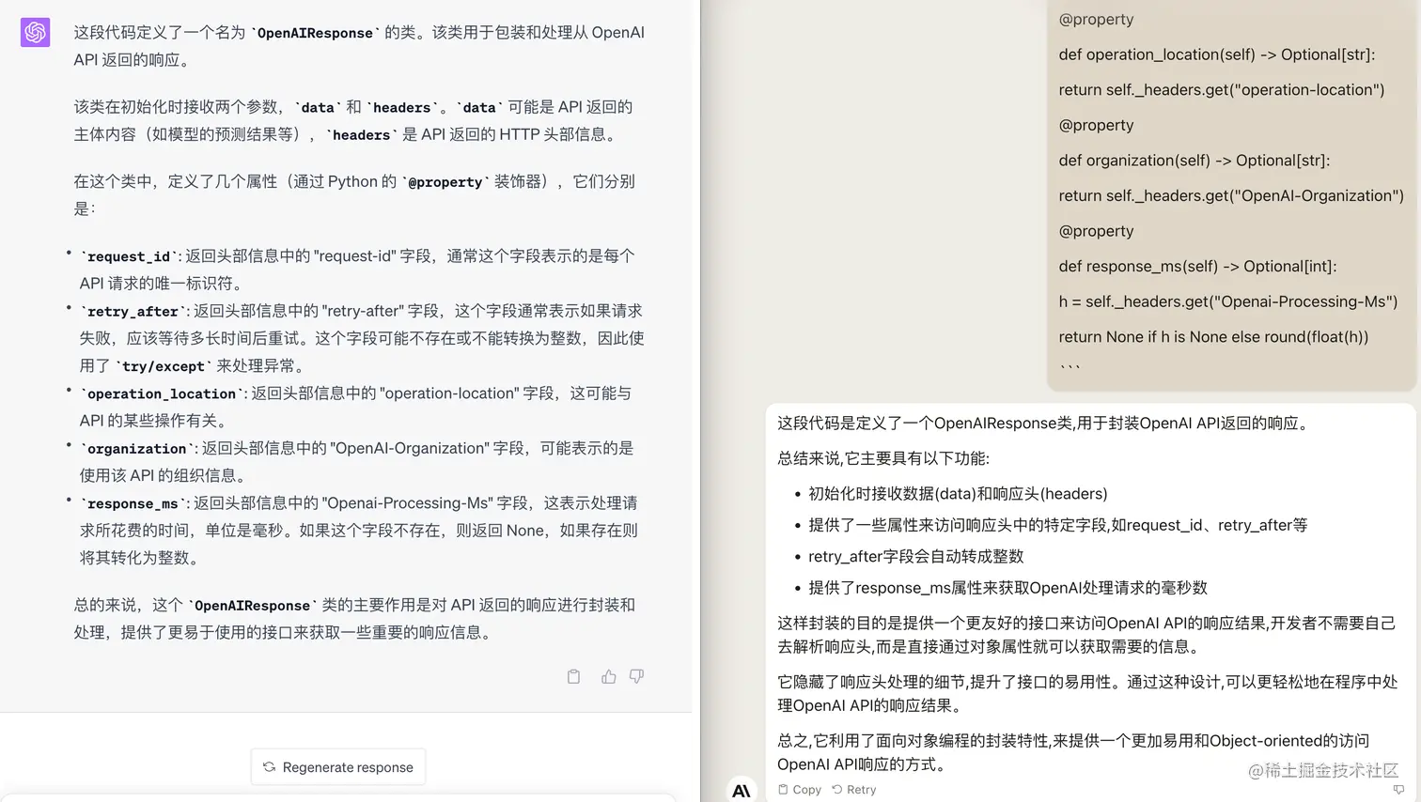Click the `request_id` bullet in ChatGPT answer
Screen dimensions: 1421x802
click(x=358, y=270)
